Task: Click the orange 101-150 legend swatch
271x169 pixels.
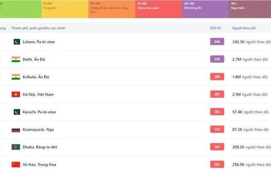Action: [111, 9]
